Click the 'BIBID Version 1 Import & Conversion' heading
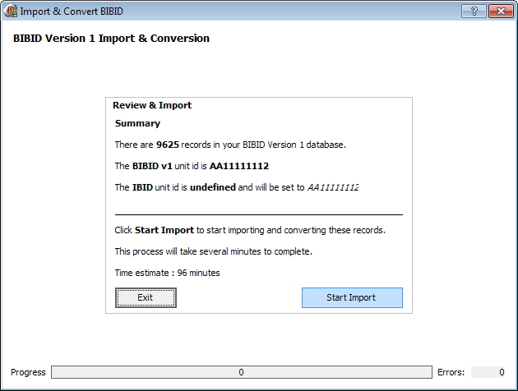Viewport: 518px width, 391px height. point(111,39)
